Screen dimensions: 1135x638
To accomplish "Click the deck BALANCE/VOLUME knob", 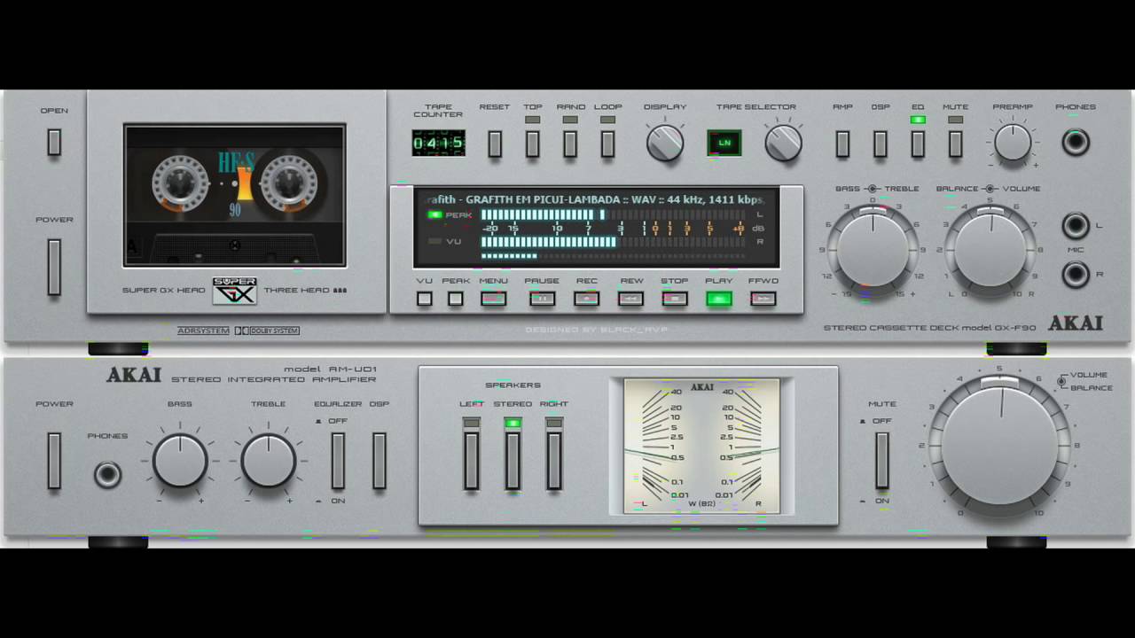I will point(990,250).
